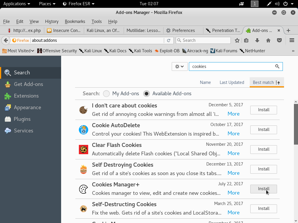Open the hamburger menu icon

pyautogui.click(x=292, y=40)
